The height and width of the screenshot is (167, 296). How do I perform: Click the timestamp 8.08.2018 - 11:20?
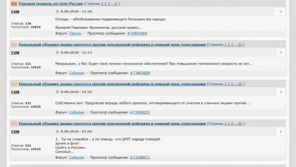pos(76,12)
